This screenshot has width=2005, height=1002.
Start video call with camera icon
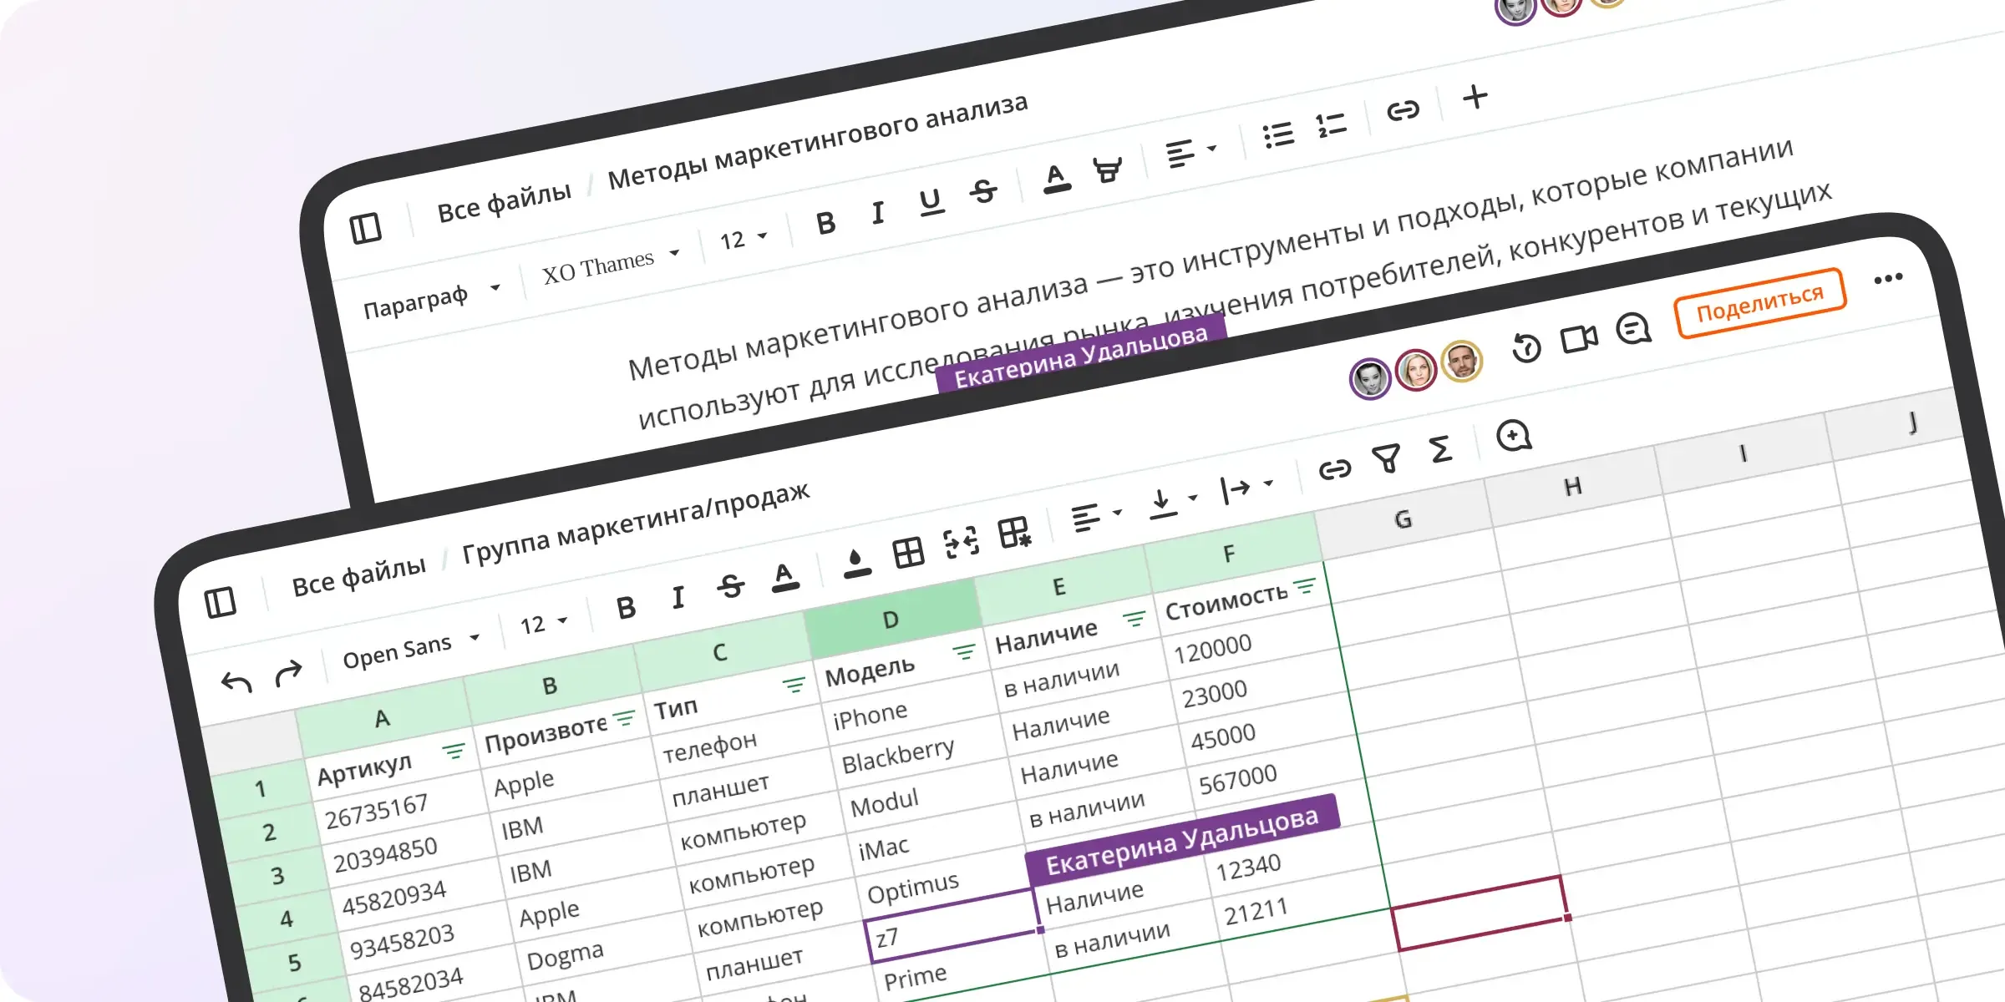[x=1578, y=338]
